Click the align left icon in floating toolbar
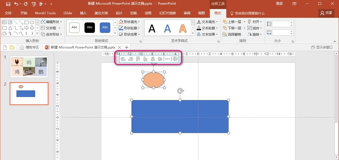 [x=123, y=59]
